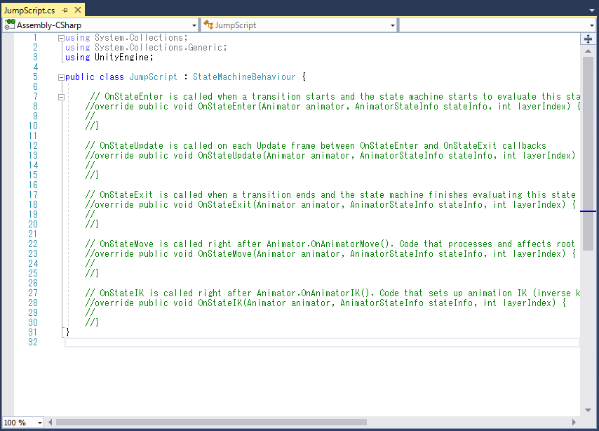Click 'StateMachineBehaviour' base class name

244,77
